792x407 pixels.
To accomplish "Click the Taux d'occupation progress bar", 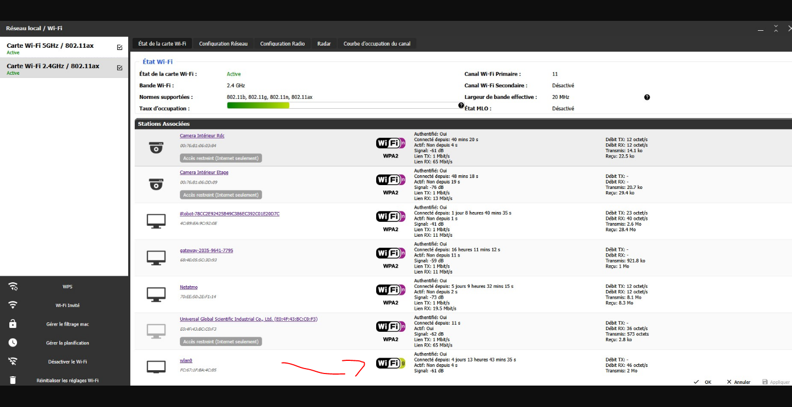I will coord(342,105).
